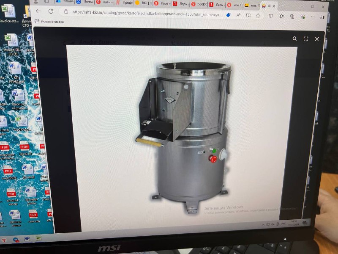Viewport: 338px width, 254px height.
Task: Open a new tab with plus button
Action: (283, 6)
